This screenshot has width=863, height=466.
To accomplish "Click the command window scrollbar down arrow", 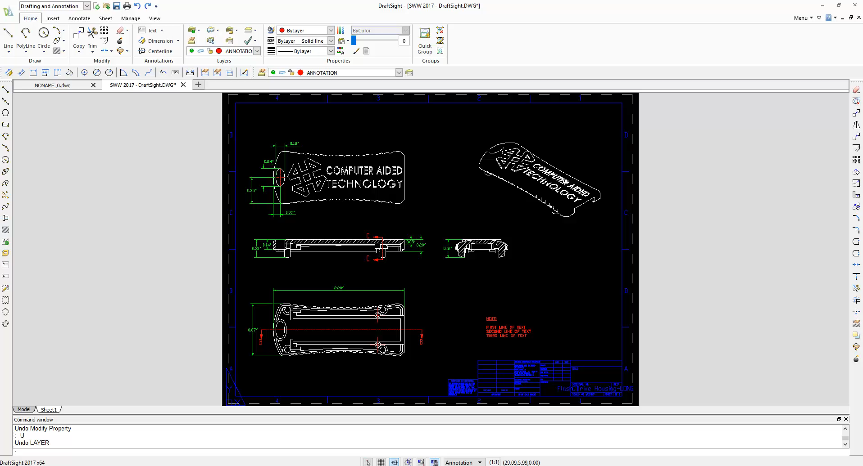I will point(845,444).
